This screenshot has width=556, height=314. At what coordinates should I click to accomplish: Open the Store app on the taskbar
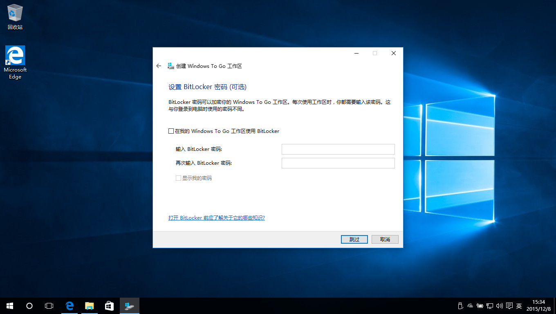point(109,306)
